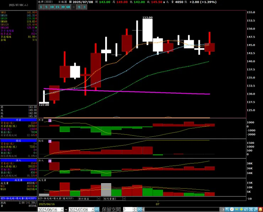Click the KEN indicator blue label at bottom left
The width and height of the screenshot is (263, 212).
(18, 199)
